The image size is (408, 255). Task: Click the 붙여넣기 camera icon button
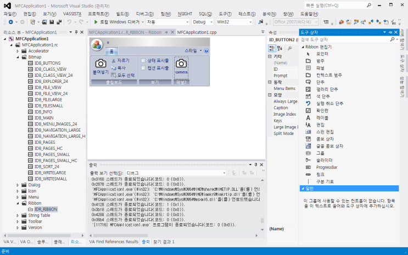[x=100, y=66]
